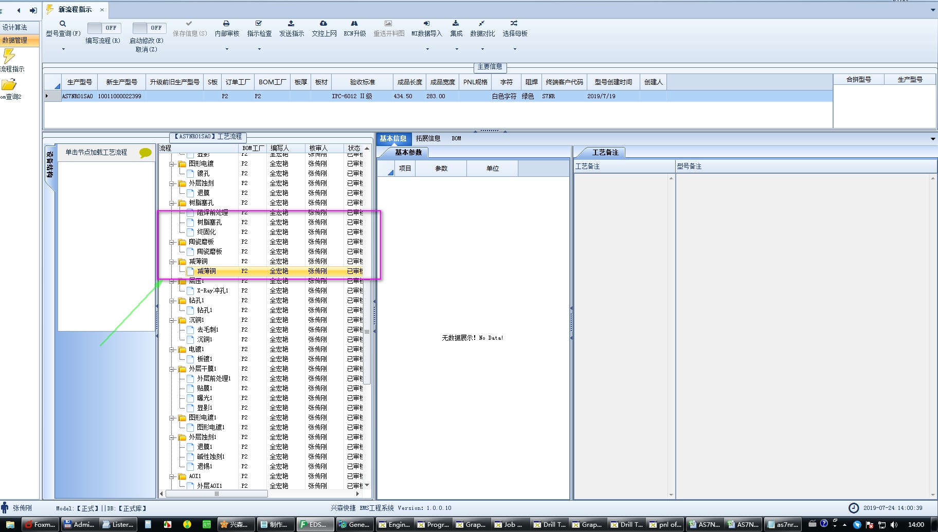Image resolution: width=938 pixels, height=532 pixels.
Task: Click the sidebar pin arrow icon
Action: coord(33,10)
